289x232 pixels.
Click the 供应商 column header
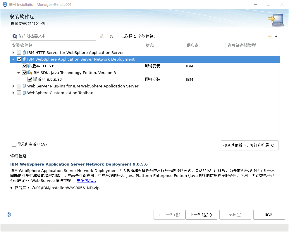205,45
